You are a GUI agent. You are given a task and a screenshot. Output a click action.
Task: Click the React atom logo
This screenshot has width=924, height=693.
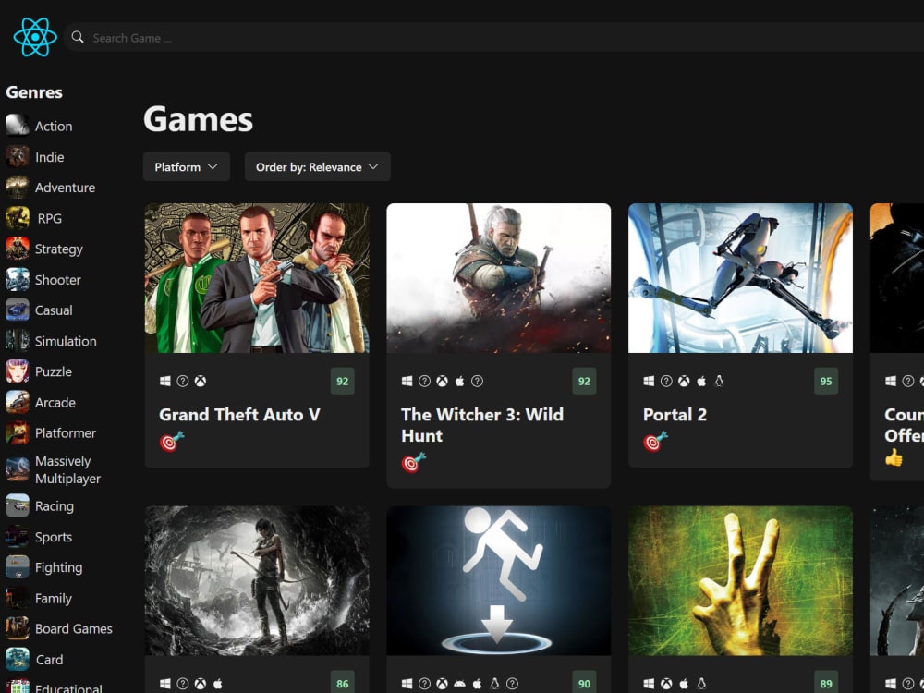click(x=35, y=37)
